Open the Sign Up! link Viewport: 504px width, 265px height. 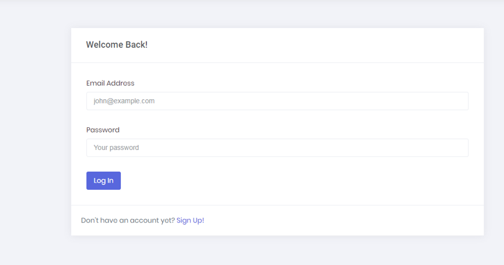pyautogui.click(x=190, y=220)
